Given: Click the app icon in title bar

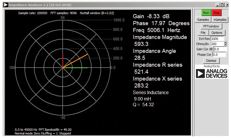Looking at the screenshot, I should (x=5, y=5).
